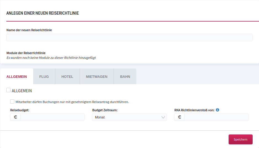Click into the RKA Richtlinienverstoß von amount input
Viewport: 259px width, 148px height.
[216, 117]
